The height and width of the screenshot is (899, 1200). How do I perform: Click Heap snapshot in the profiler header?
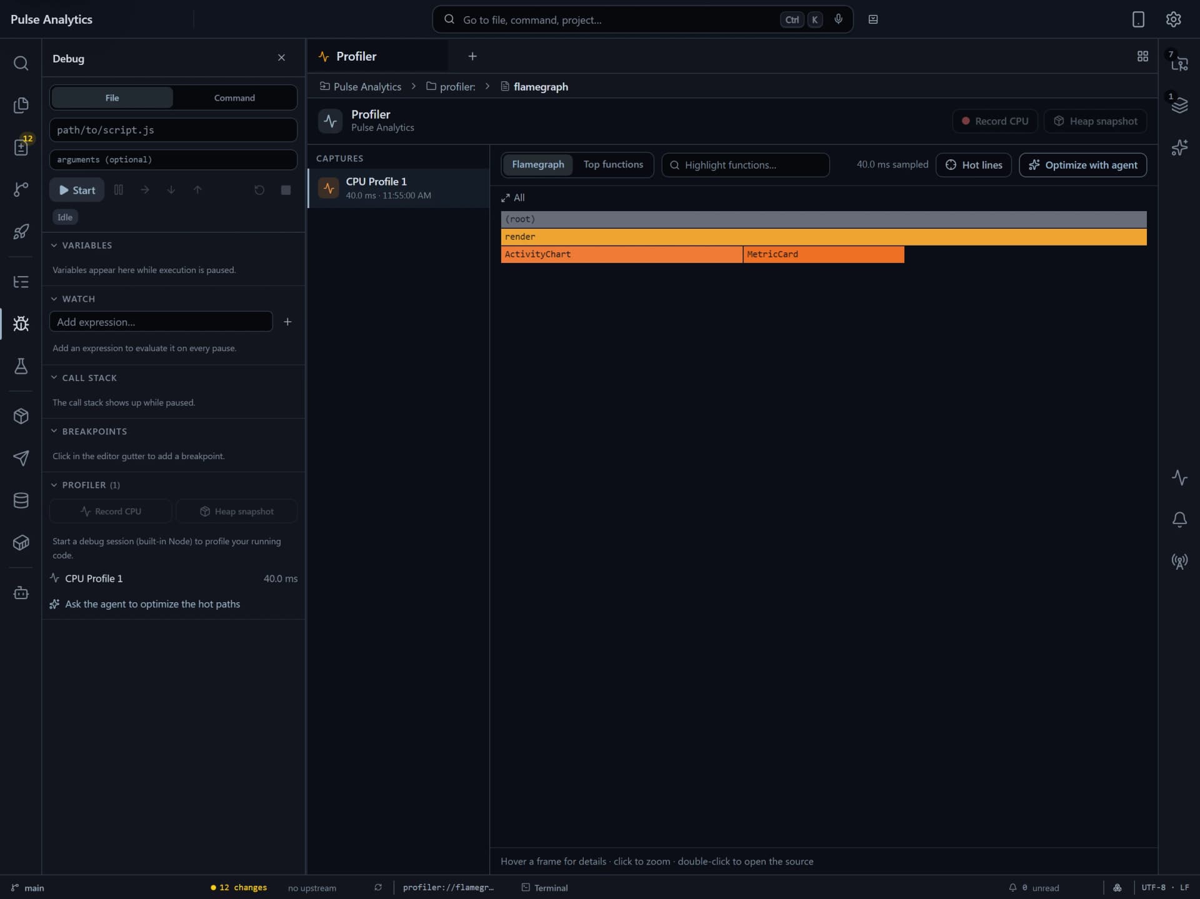click(x=1095, y=121)
